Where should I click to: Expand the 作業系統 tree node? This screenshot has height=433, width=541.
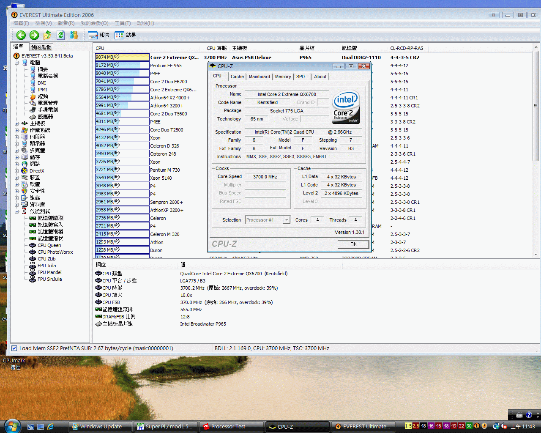tap(17, 130)
